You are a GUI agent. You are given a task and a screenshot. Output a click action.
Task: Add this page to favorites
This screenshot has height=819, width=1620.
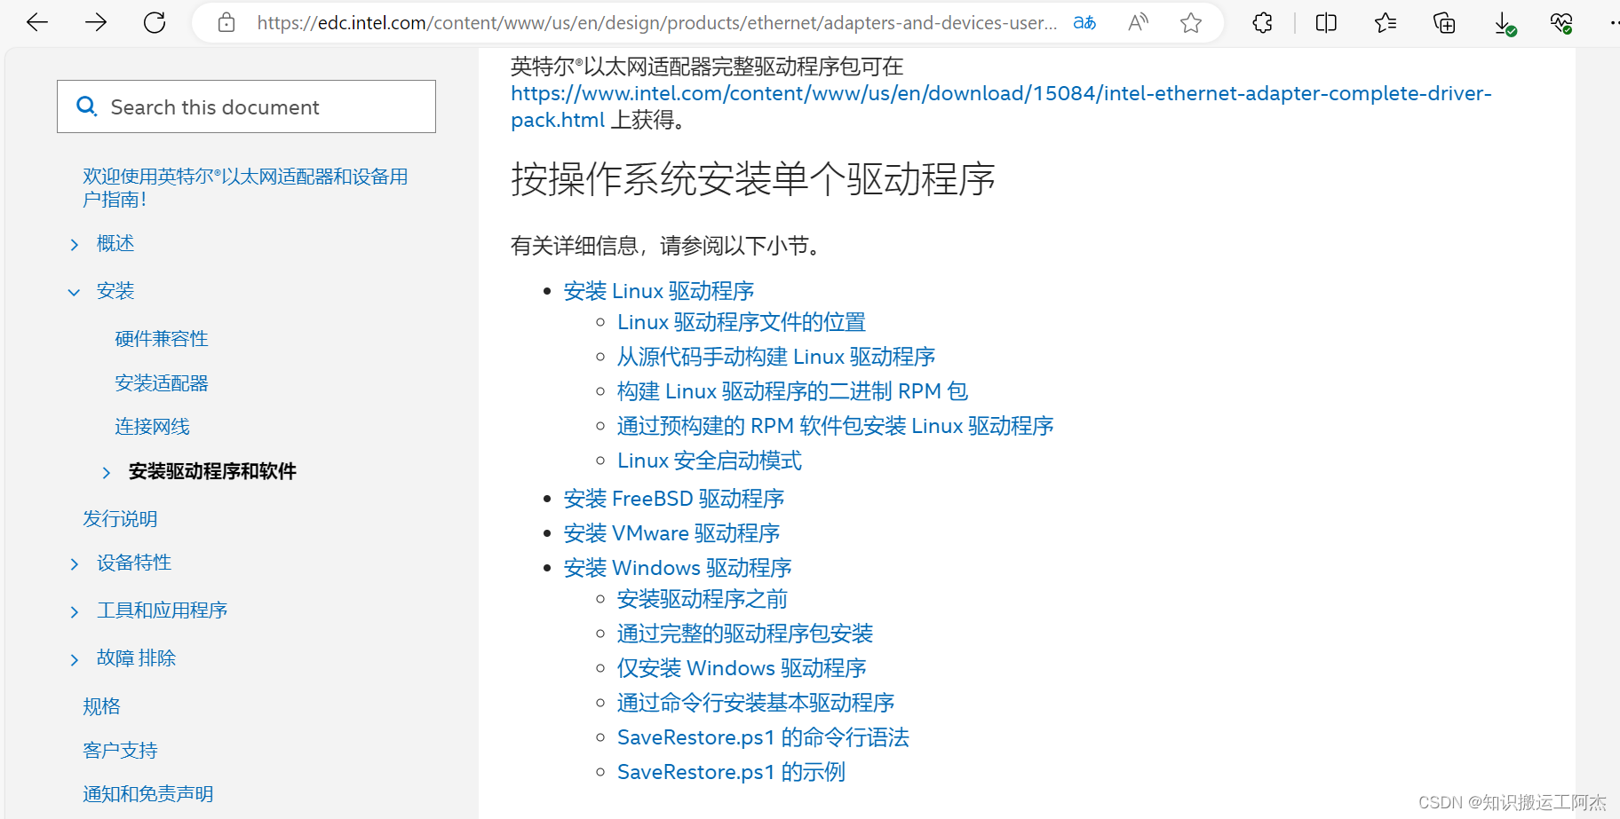[1191, 22]
